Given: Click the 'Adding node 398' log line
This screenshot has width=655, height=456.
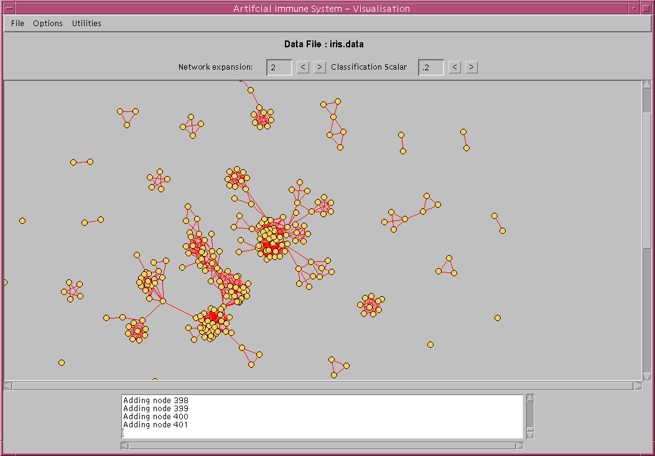Looking at the screenshot, I should (x=156, y=401).
